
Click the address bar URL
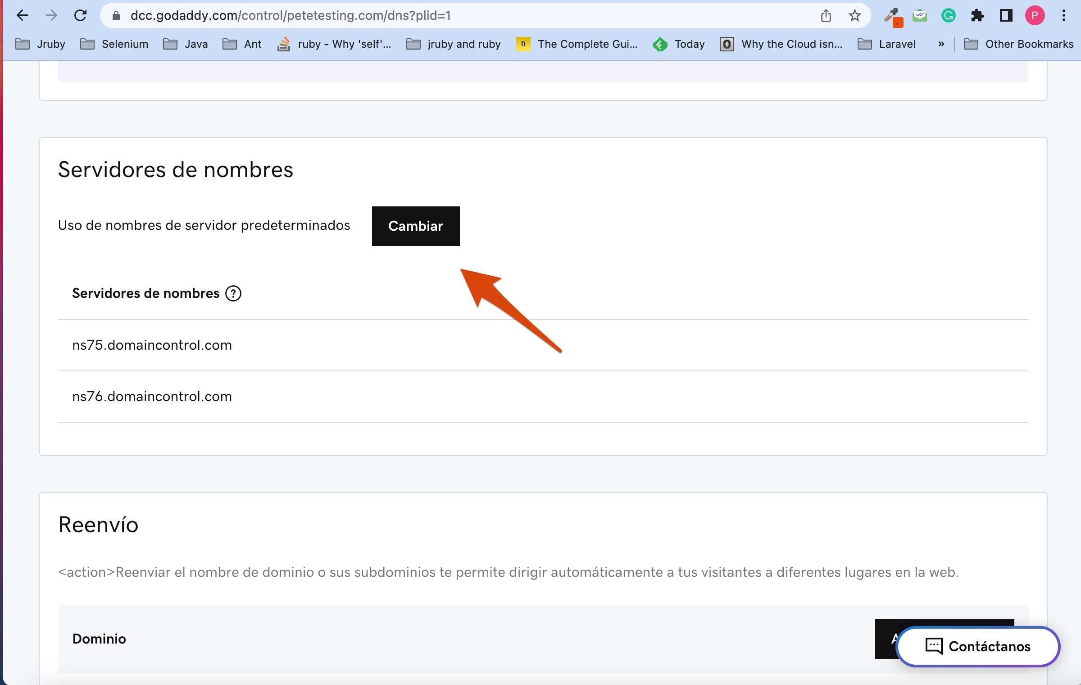pos(290,16)
